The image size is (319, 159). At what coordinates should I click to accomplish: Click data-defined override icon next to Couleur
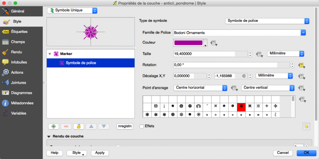[x=214, y=43]
